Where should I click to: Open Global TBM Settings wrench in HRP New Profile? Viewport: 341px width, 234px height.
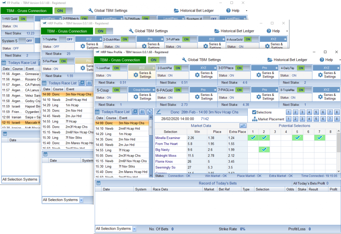click(184, 60)
